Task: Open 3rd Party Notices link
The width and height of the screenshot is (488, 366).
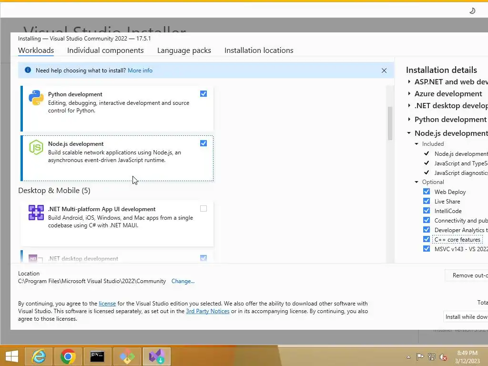Action: (x=208, y=311)
